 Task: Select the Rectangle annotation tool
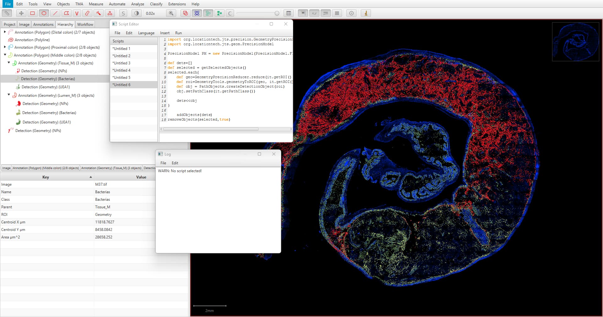[32, 13]
